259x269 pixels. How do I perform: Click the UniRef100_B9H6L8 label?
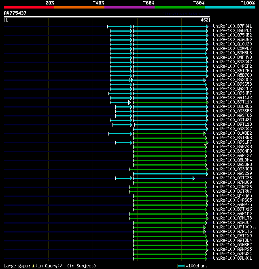(x=232, y=53)
